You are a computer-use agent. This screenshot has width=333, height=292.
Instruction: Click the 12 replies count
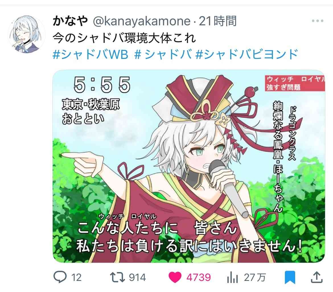coord(77,277)
